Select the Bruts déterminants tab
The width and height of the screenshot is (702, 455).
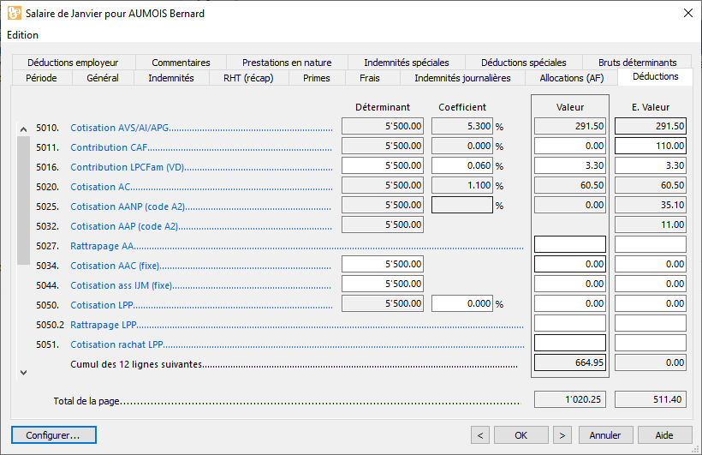point(637,63)
